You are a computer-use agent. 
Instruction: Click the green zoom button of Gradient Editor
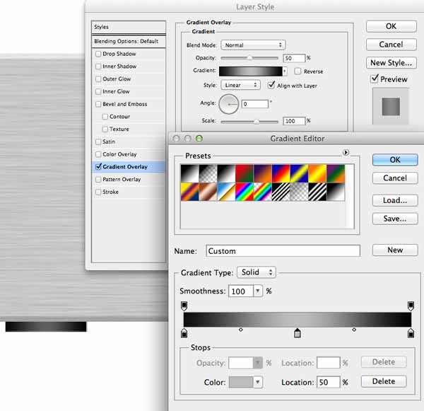[199, 139]
